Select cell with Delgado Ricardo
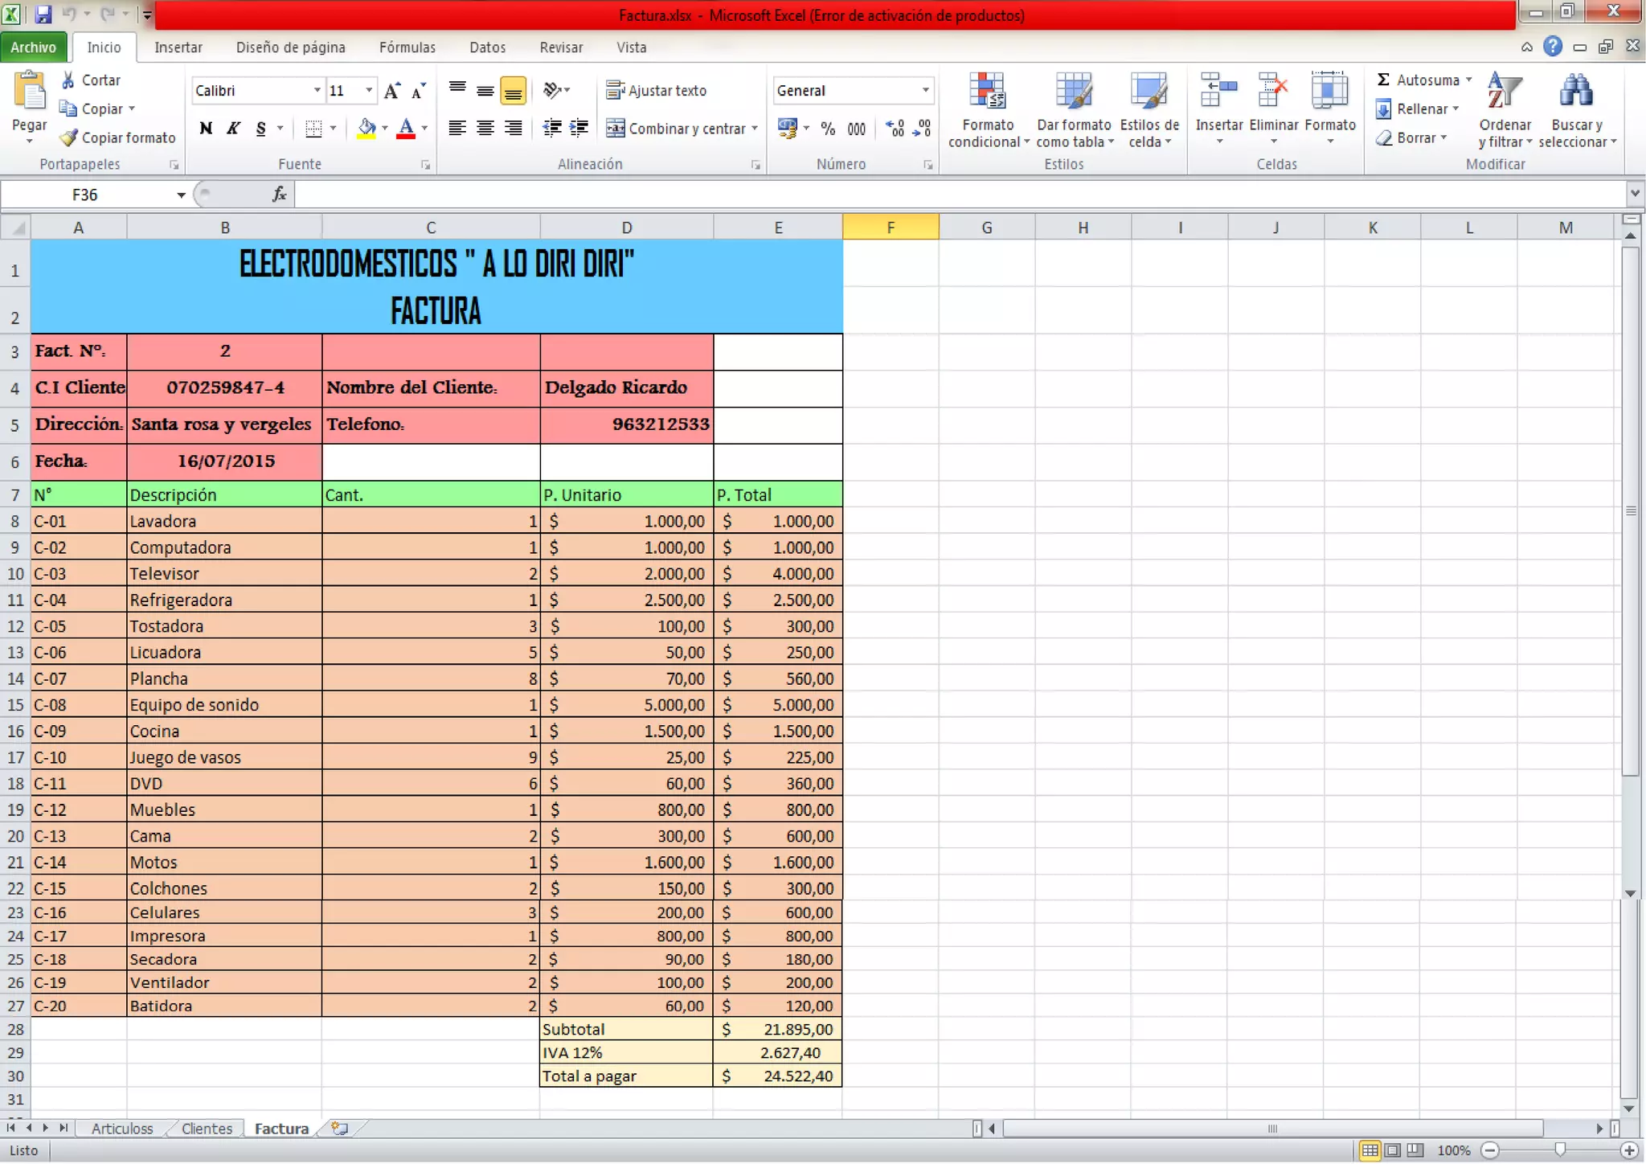Image resolution: width=1646 pixels, height=1164 pixels. (x=625, y=388)
